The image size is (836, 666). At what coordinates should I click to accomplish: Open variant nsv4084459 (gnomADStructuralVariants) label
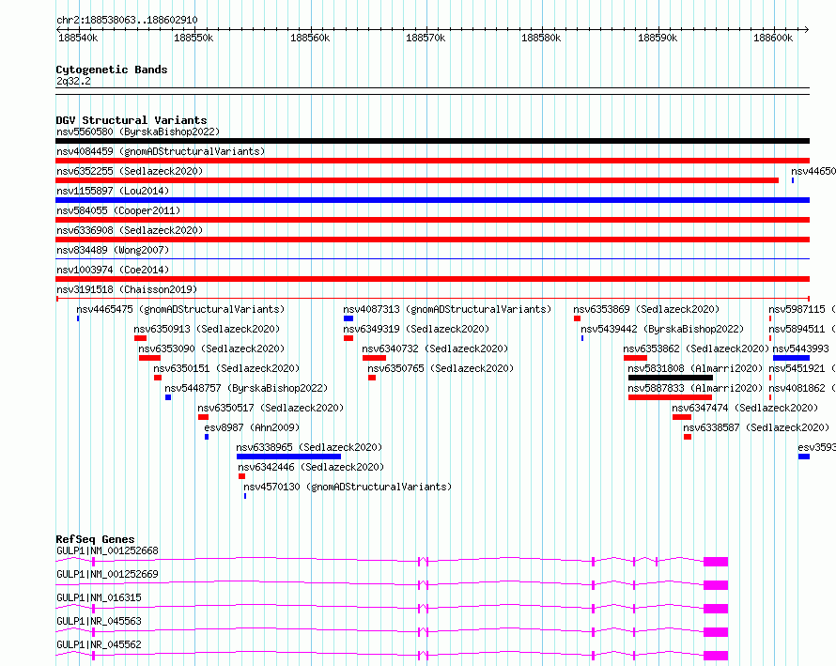[x=161, y=151]
